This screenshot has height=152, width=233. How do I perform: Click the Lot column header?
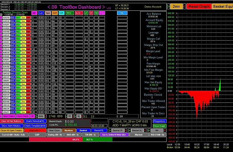[41, 13]
